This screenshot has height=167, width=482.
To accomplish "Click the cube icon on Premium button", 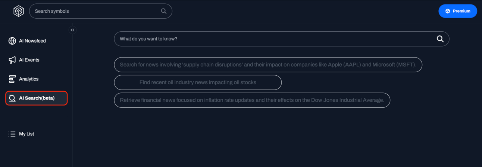I will [x=448, y=11].
